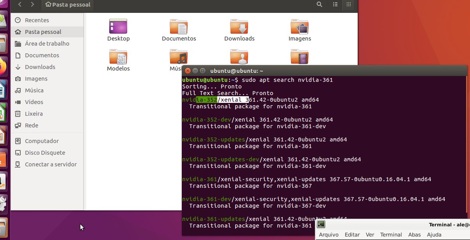Select the music-note folder in the file grid
The width and height of the screenshot is (470, 240).
pos(179,56)
